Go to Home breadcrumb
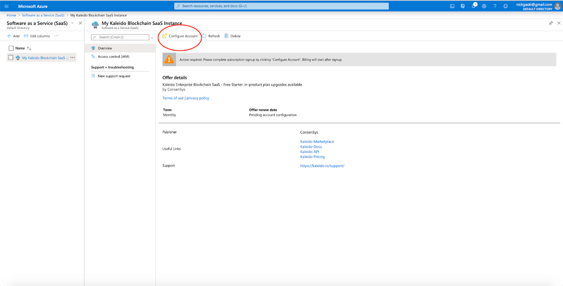 point(11,15)
